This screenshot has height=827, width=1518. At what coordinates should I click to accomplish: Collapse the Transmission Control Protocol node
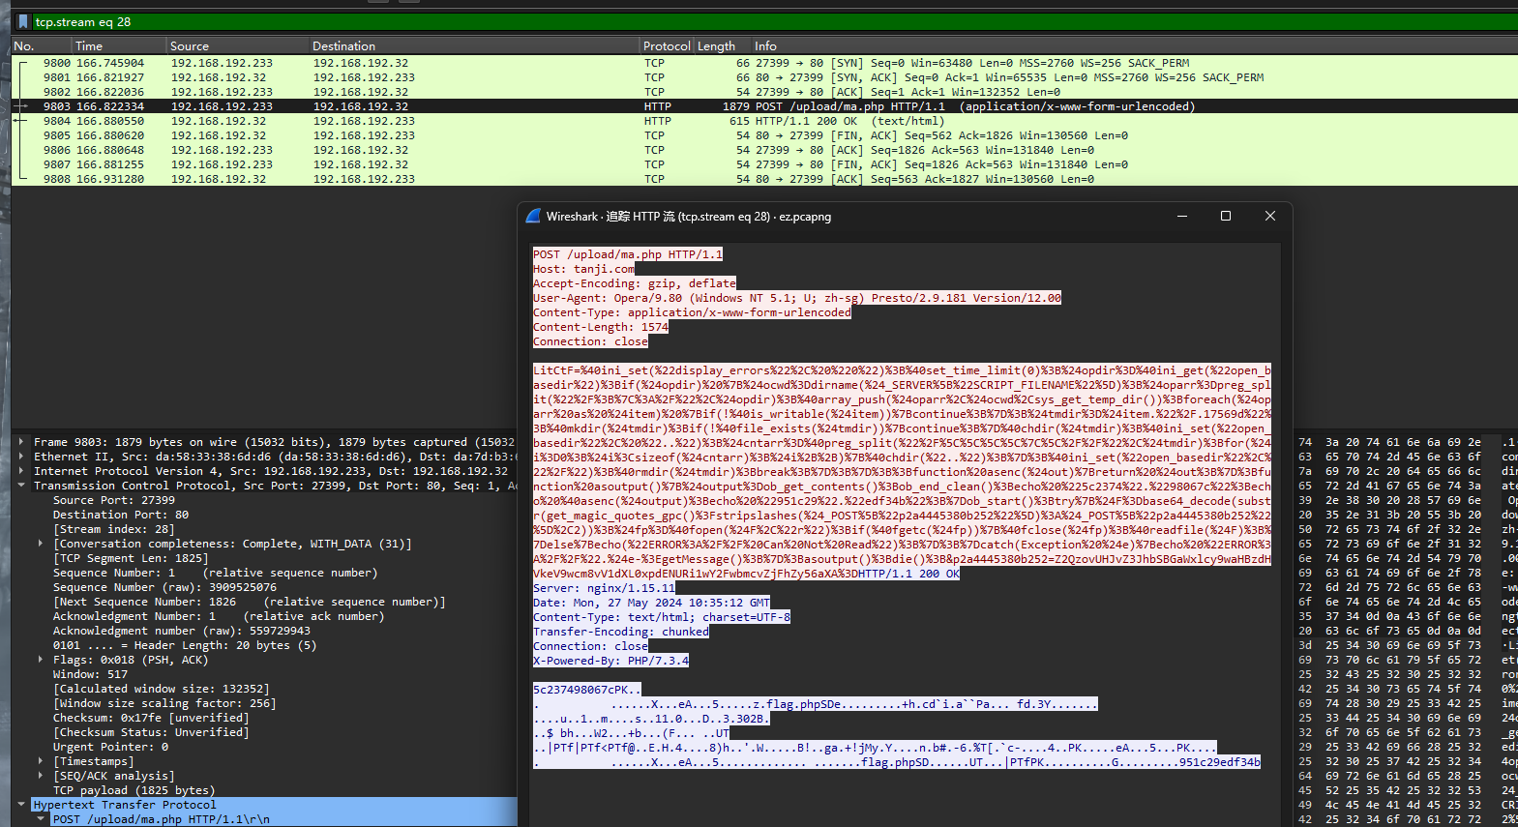21,486
